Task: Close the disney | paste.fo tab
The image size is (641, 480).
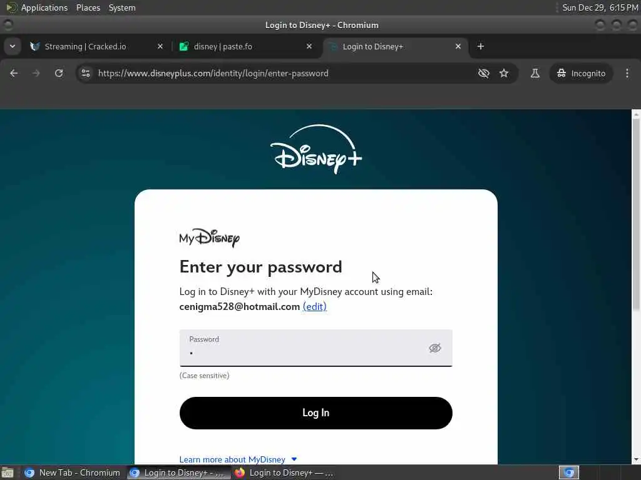Action: tap(309, 46)
